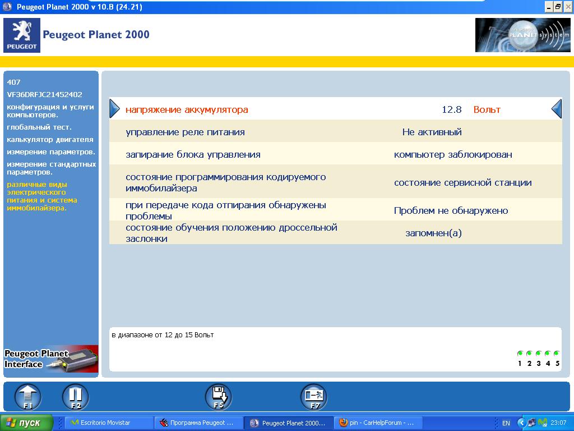This screenshot has width=574, height=431.
Task: Click the 'состояние сервисной станции' value
Action: pyautogui.click(x=462, y=182)
